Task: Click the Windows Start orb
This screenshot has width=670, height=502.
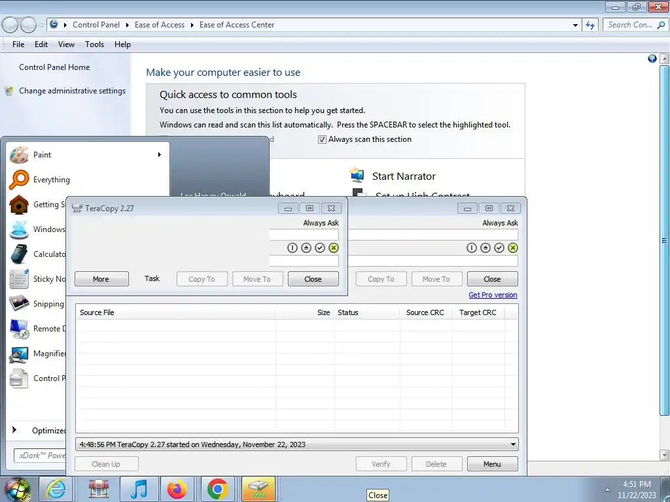Action: (18, 489)
